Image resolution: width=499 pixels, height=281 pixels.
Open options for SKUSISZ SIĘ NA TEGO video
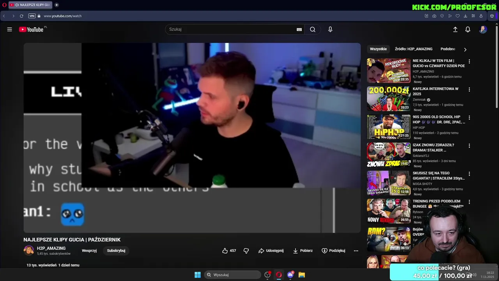pyautogui.click(x=469, y=174)
